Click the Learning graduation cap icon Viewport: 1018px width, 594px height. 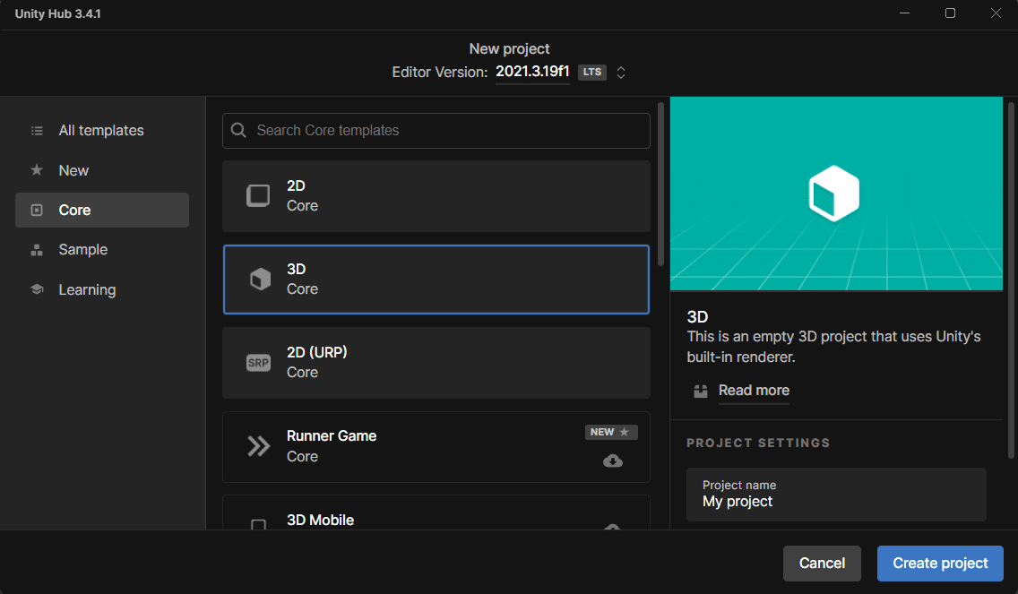pyautogui.click(x=36, y=288)
